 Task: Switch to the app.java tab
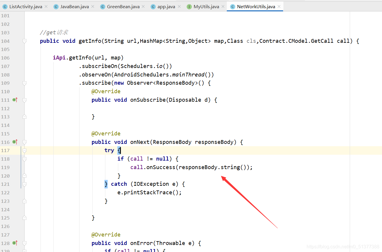click(166, 6)
